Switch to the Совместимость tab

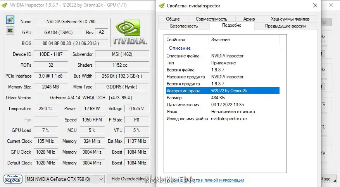(x=211, y=19)
